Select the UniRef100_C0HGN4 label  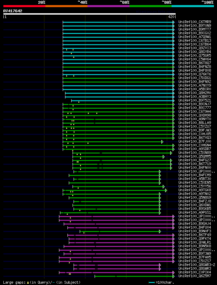pos(195,145)
